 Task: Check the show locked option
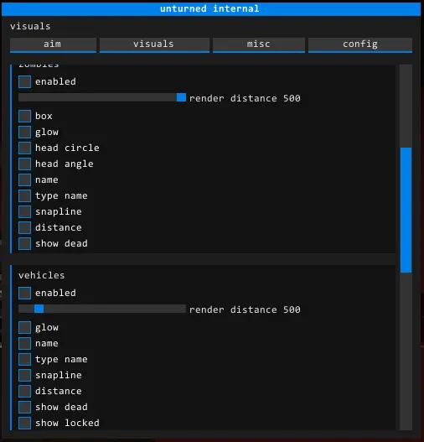tap(25, 423)
